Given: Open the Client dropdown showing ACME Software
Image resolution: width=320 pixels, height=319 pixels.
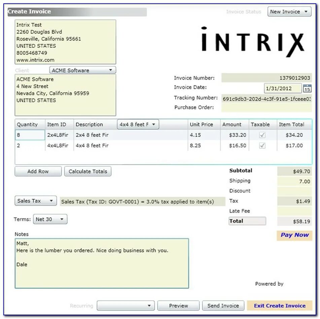Looking at the screenshot, I should 83,70.
